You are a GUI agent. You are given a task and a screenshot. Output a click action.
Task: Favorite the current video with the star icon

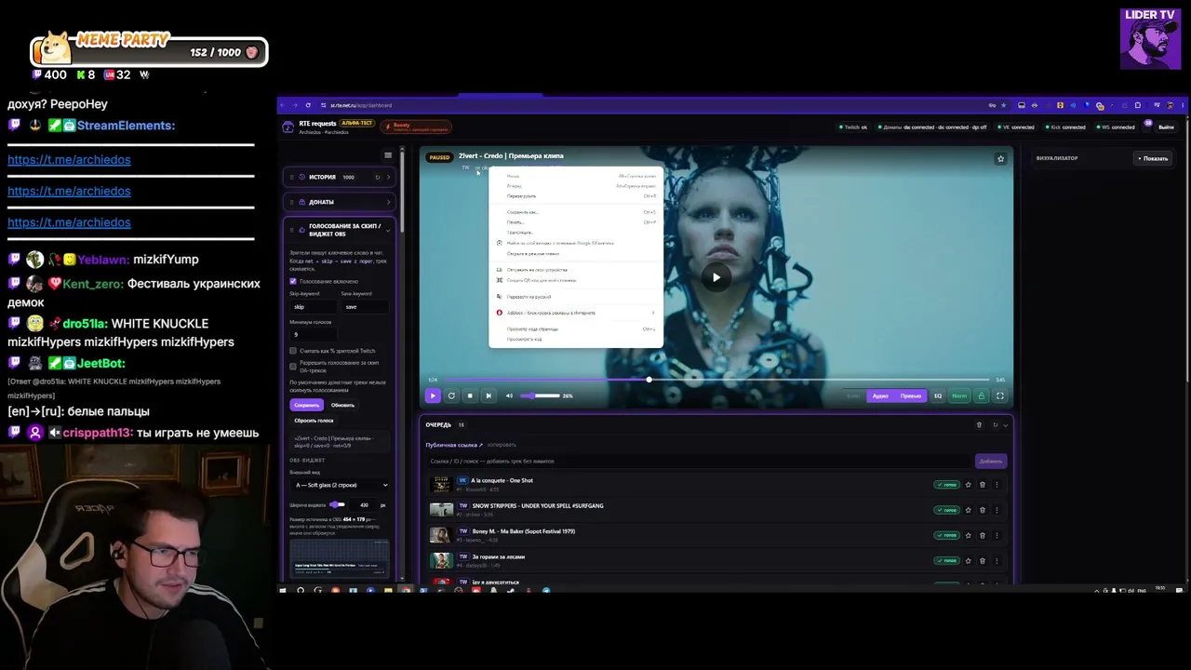pos(1000,158)
